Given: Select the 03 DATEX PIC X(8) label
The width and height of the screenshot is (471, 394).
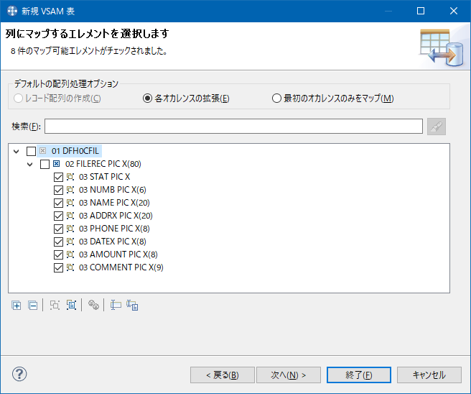Looking at the screenshot, I should 112,241.
